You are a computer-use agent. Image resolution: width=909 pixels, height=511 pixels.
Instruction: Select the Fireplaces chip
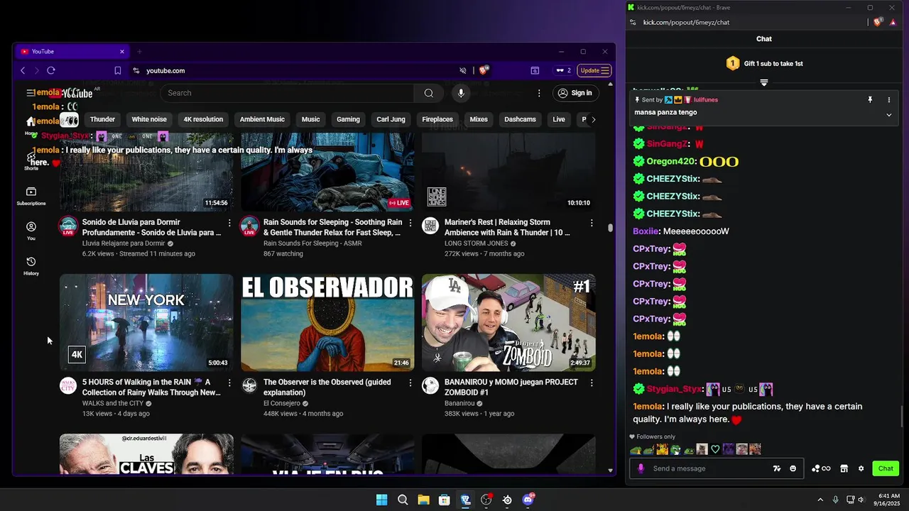(437, 119)
